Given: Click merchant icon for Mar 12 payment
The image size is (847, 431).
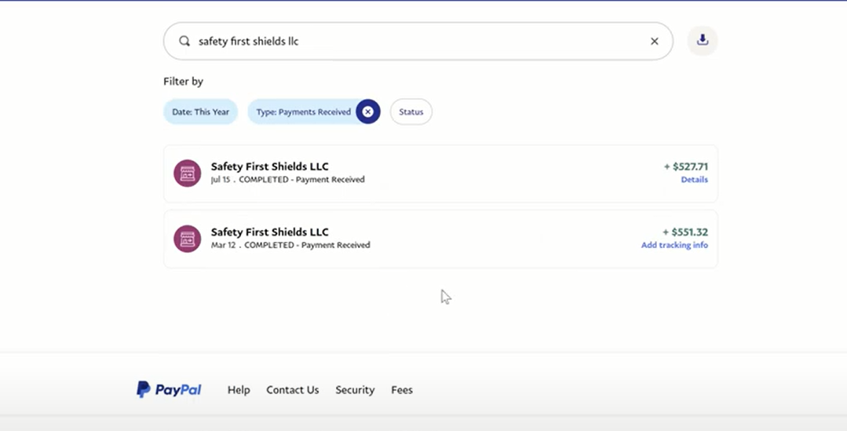Looking at the screenshot, I should point(188,239).
